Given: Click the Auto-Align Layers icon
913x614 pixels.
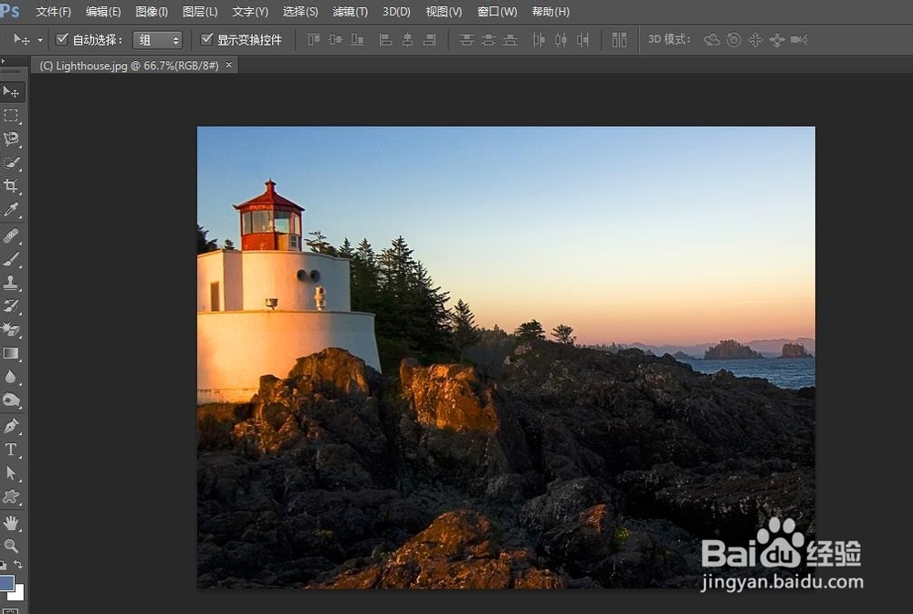Looking at the screenshot, I should 619,39.
